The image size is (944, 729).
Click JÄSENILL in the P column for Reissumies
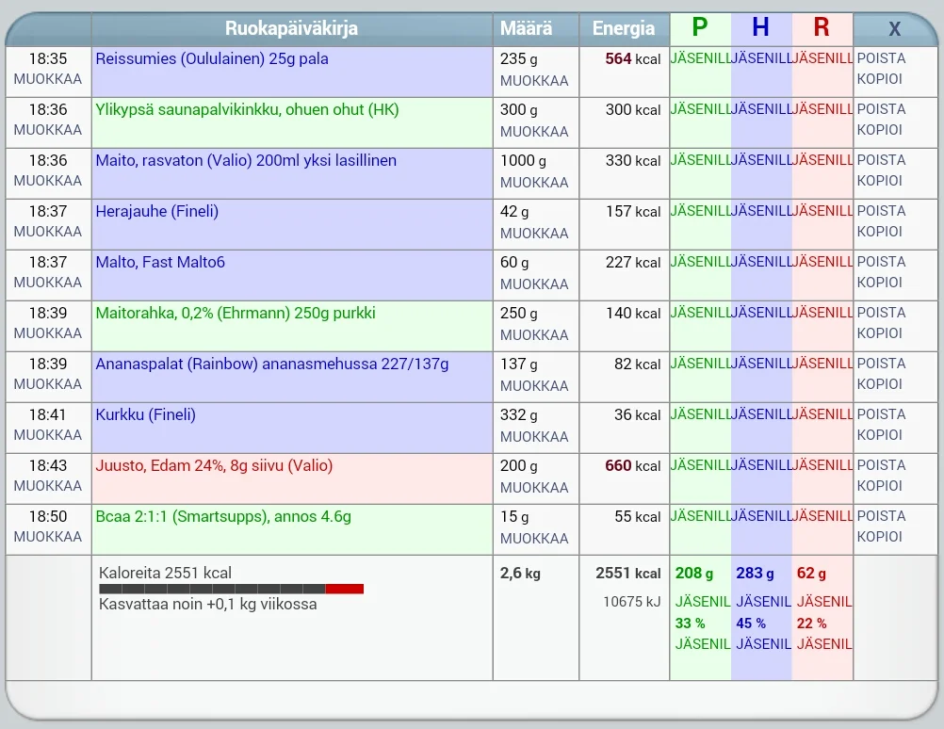coord(700,58)
